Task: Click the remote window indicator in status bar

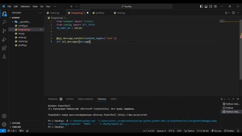Action: click(x=3, y=131)
